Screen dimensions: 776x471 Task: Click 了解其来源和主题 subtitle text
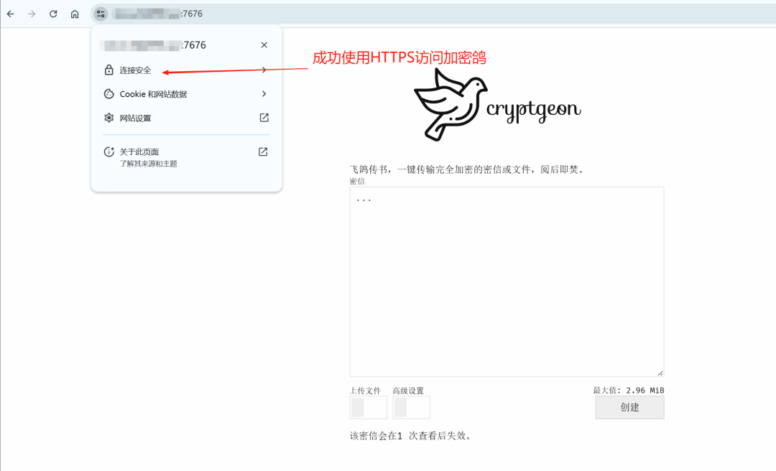(x=149, y=164)
